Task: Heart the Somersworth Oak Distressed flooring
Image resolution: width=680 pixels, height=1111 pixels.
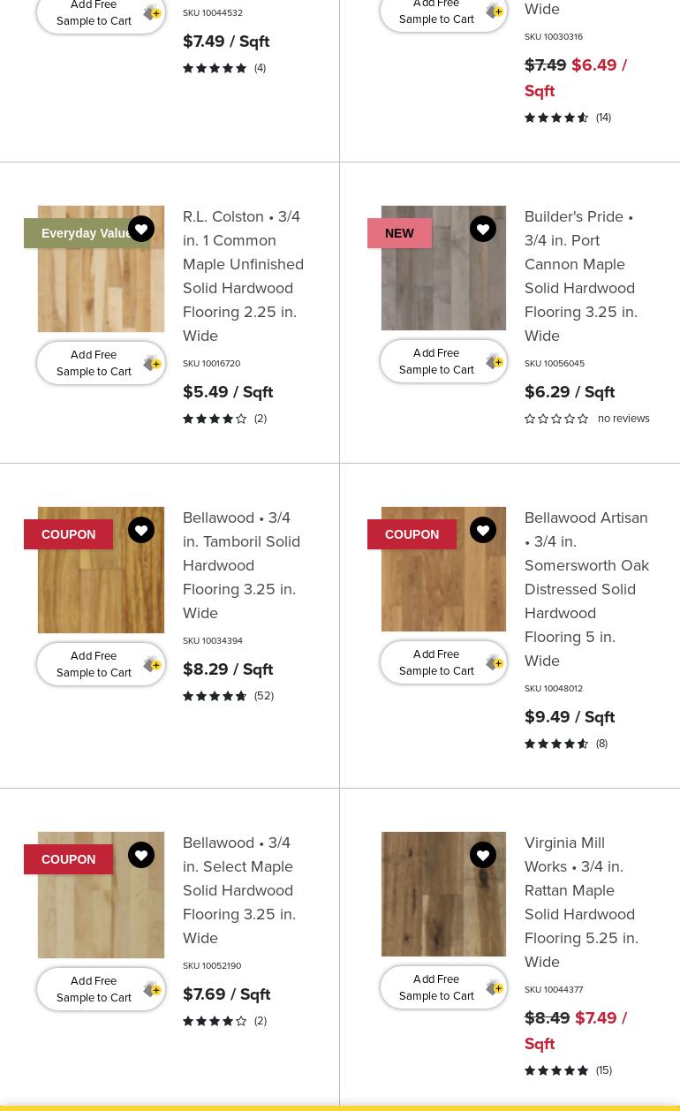Action: [x=483, y=530]
